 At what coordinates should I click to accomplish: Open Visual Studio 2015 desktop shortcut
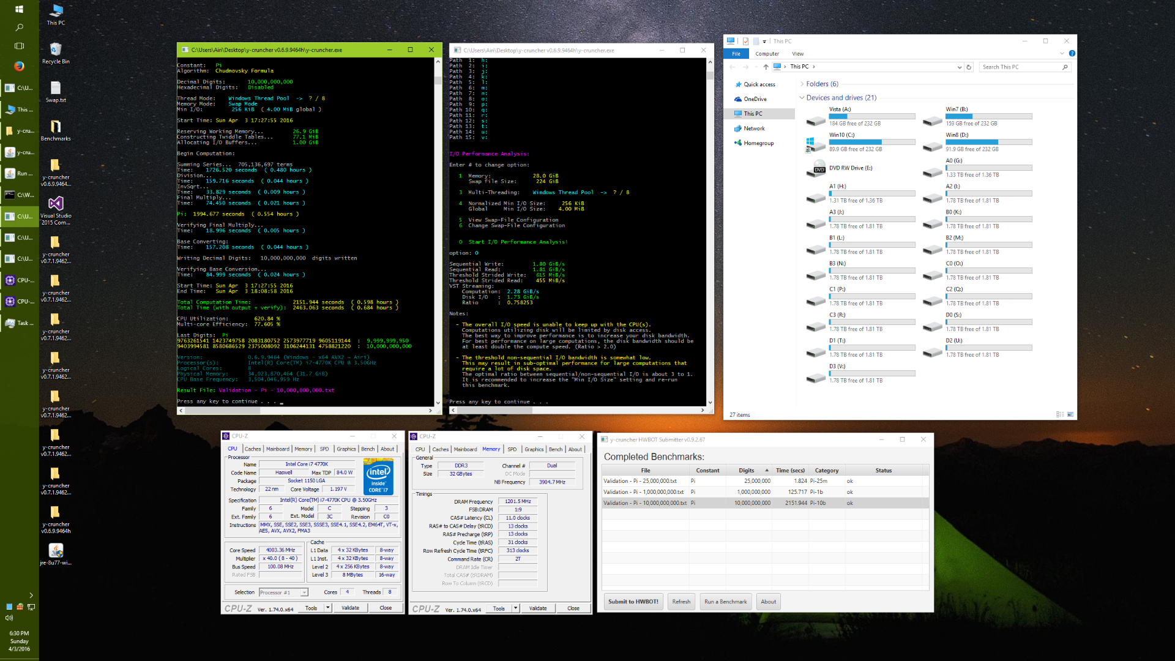[56, 211]
